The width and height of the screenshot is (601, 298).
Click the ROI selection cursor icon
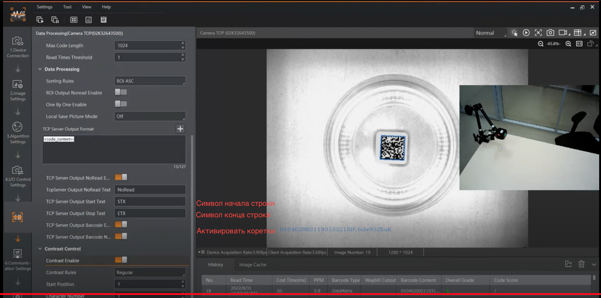tap(514, 33)
